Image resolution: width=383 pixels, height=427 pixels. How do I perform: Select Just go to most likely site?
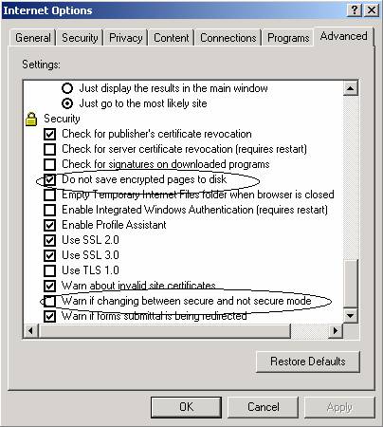[x=67, y=103]
